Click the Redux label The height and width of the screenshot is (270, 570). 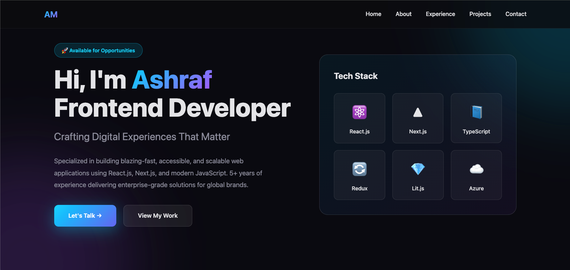pos(360,189)
